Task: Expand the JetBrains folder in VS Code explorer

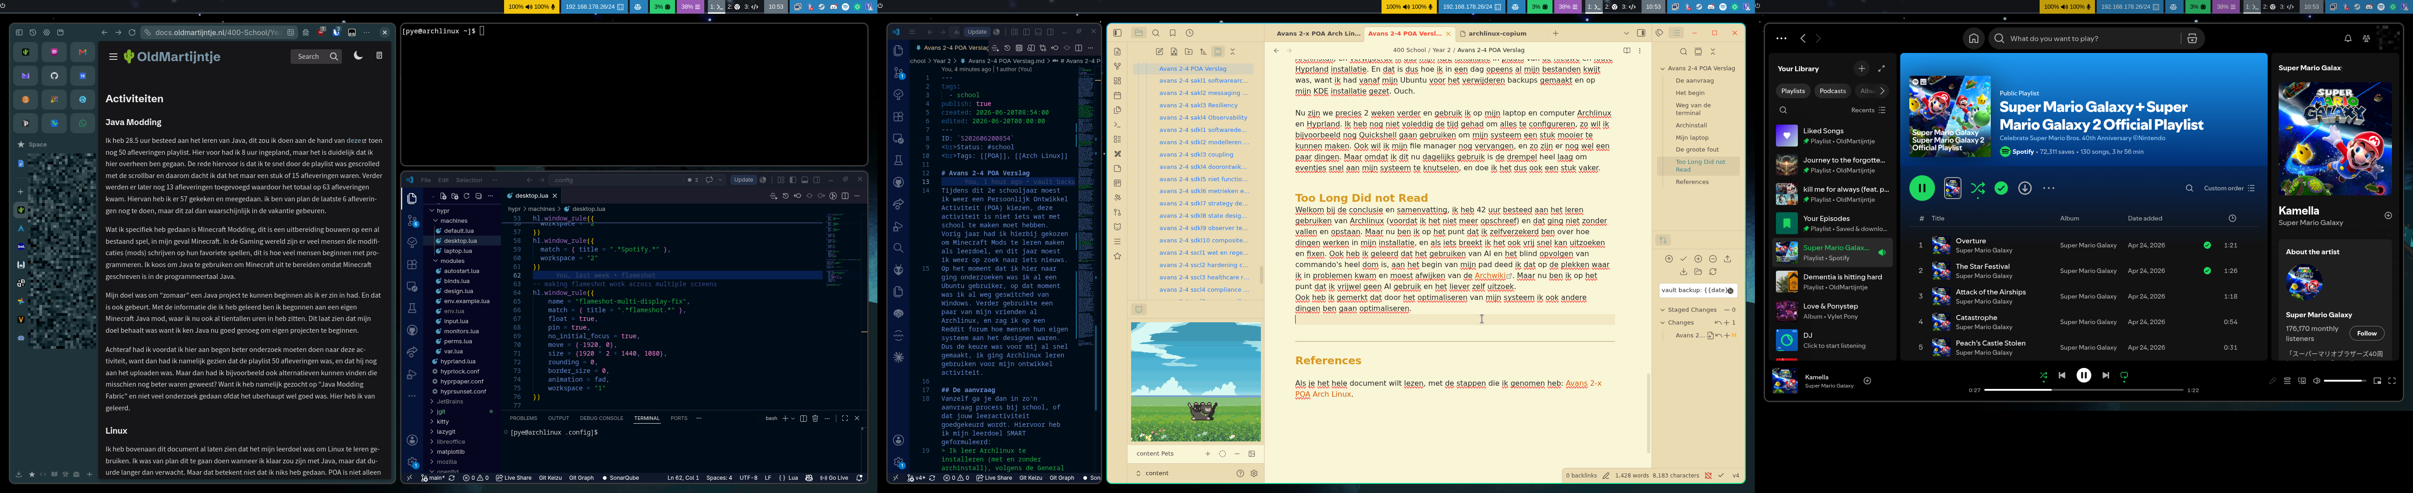Action: pyautogui.click(x=450, y=401)
